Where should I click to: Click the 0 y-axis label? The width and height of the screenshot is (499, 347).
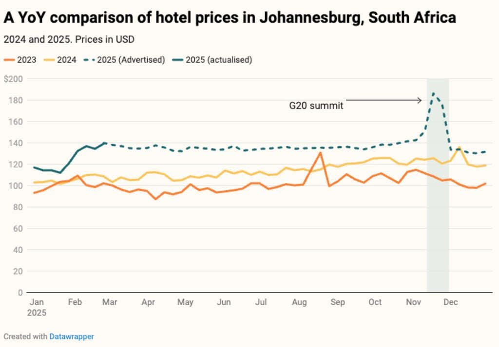(20, 292)
